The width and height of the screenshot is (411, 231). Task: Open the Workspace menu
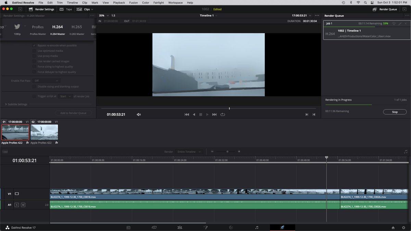click(x=175, y=2)
